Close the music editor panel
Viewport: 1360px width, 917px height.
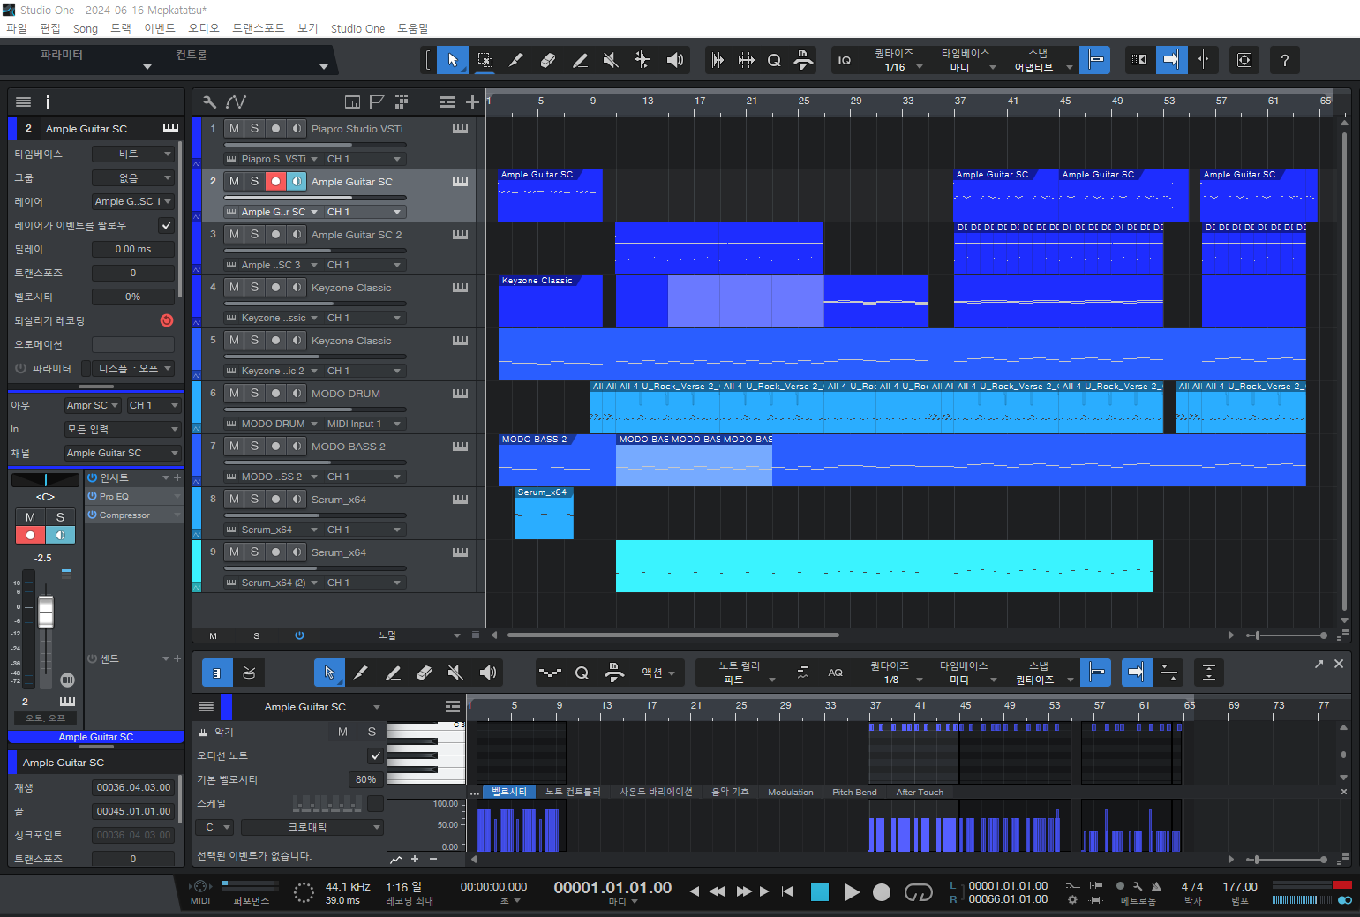point(1339,664)
